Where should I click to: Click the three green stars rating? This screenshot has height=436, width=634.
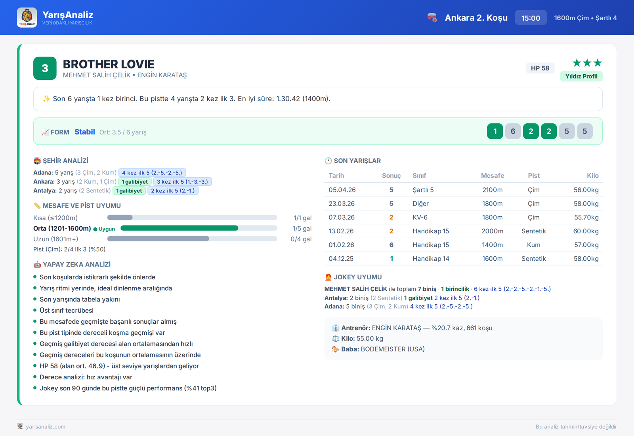click(587, 63)
